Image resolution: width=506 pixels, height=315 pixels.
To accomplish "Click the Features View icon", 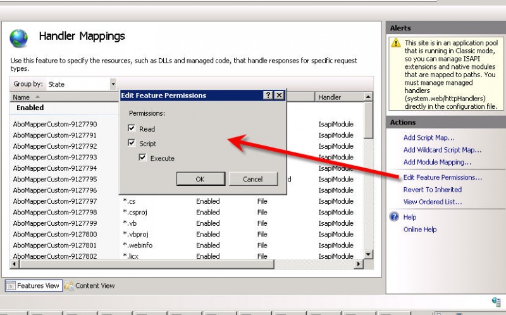I will click(x=11, y=286).
